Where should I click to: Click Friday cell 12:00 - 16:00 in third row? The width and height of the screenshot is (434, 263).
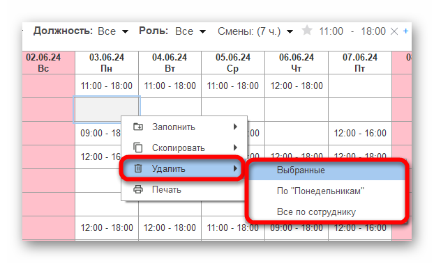[x=360, y=133]
